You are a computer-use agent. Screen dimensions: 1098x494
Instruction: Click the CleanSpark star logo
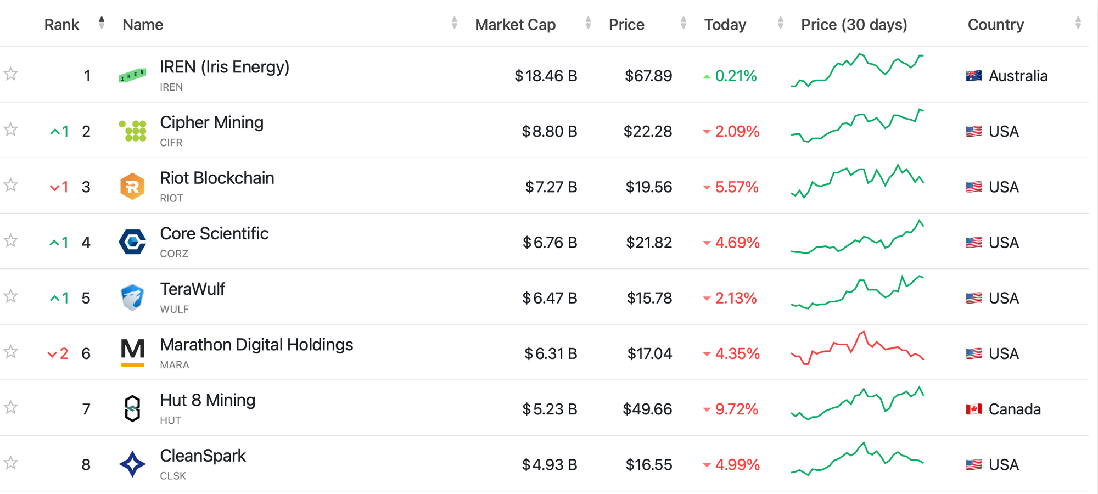[132, 464]
